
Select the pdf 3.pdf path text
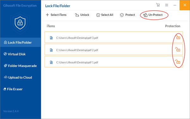point(77,38)
